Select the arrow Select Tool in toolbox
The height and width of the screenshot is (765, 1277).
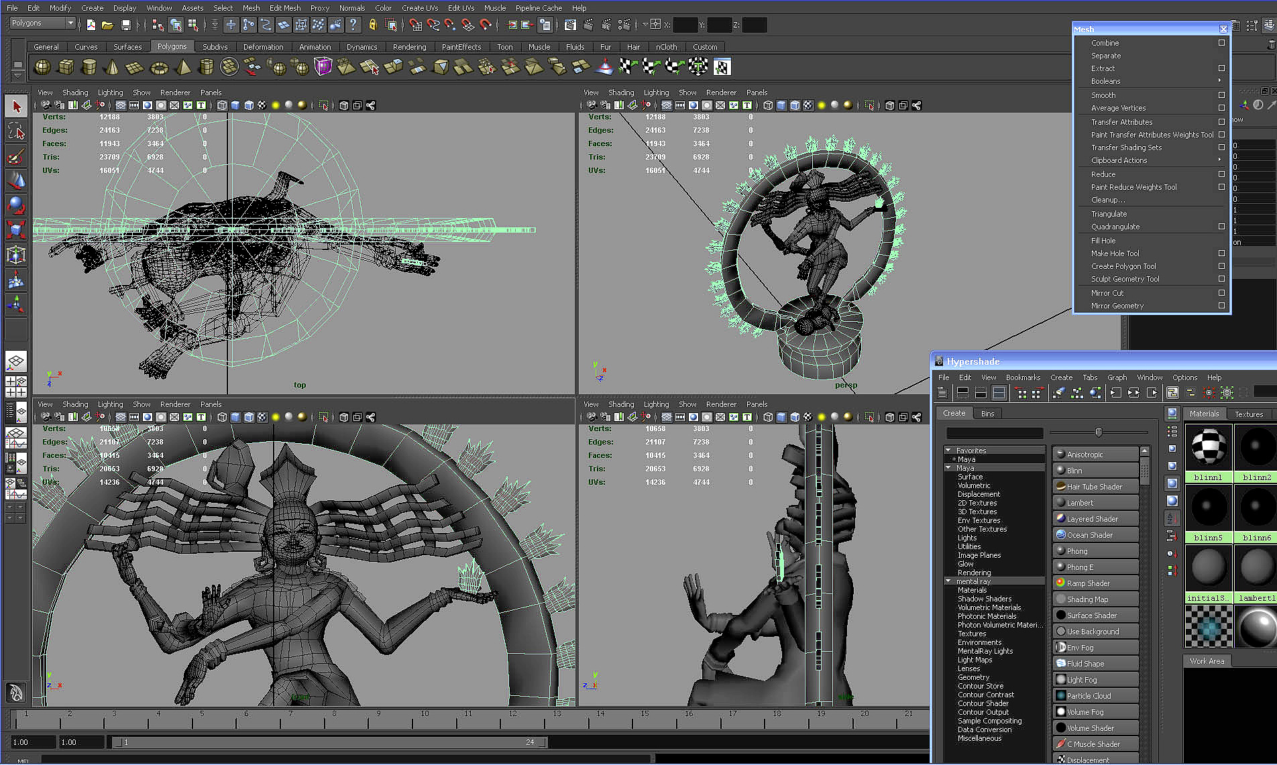click(17, 107)
